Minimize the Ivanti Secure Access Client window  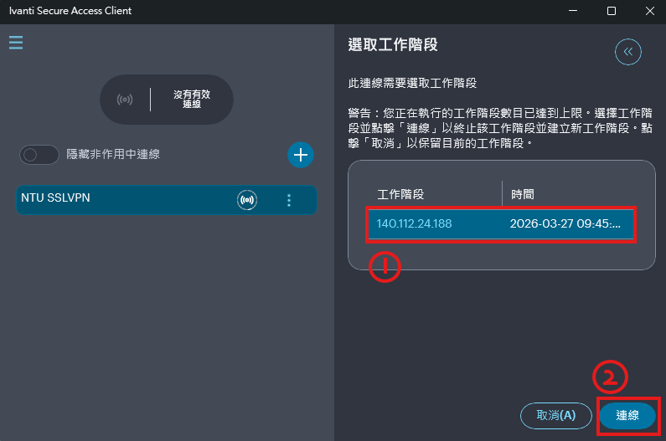pyautogui.click(x=573, y=11)
